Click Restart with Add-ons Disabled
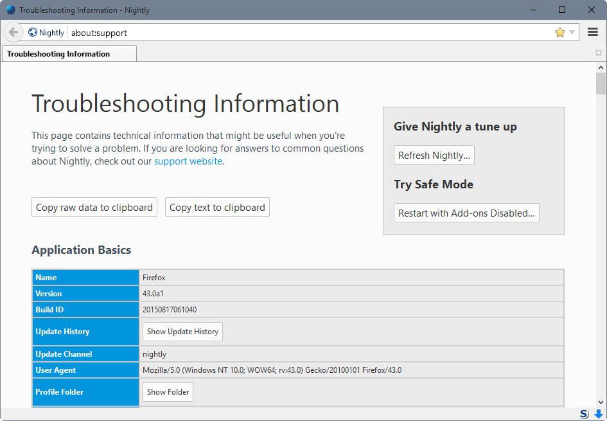607x421 pixels. tap(466, 213)
